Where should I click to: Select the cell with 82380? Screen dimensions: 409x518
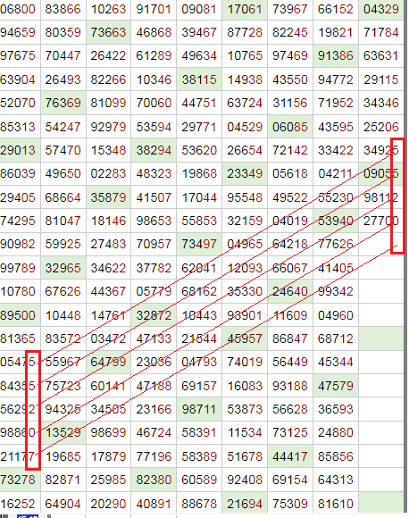(154, 480)
